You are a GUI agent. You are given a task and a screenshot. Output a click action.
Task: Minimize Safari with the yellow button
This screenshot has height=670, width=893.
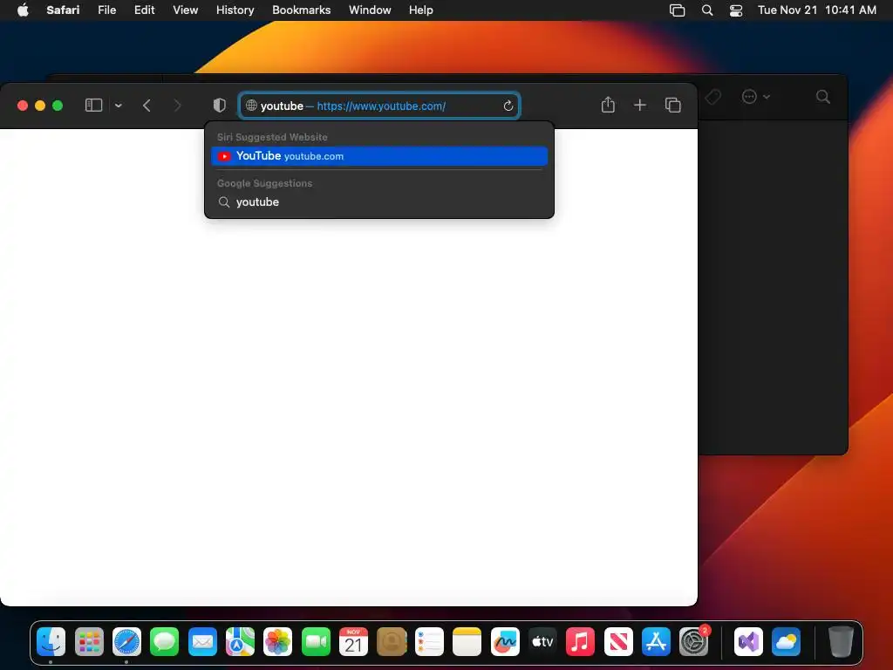[x=40, y=106]
